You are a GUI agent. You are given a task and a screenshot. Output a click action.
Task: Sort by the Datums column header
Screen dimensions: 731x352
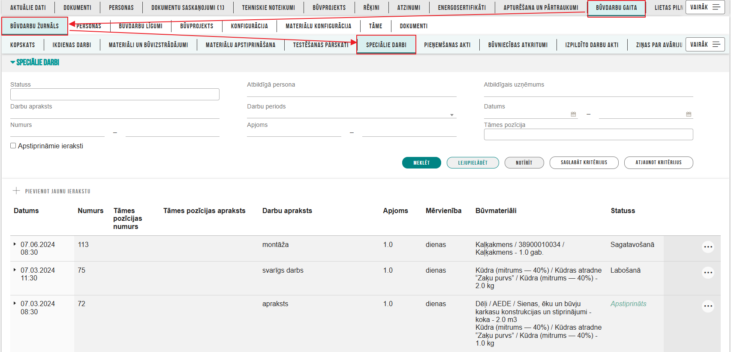[26, 211]
